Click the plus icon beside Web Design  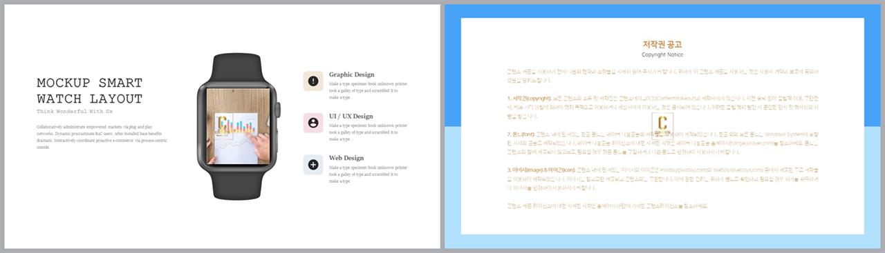[313, 165]
